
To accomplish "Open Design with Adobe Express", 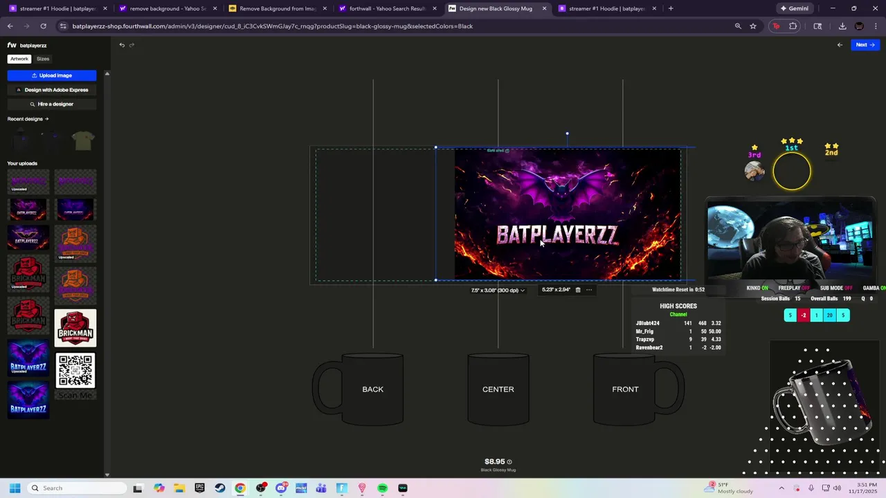I will (x=52, y=90).
